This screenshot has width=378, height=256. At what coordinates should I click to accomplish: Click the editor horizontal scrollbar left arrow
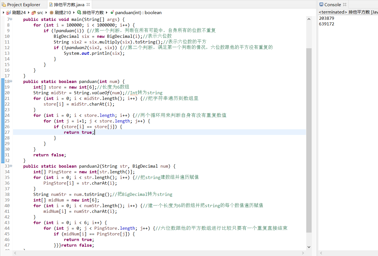point(15,253)
